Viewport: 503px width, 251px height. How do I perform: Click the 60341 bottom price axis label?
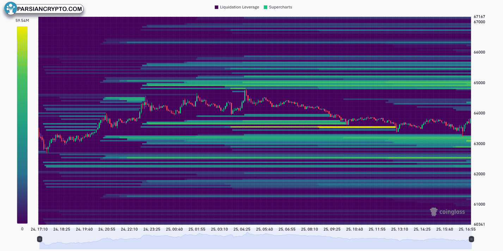[x=479, y=224]
